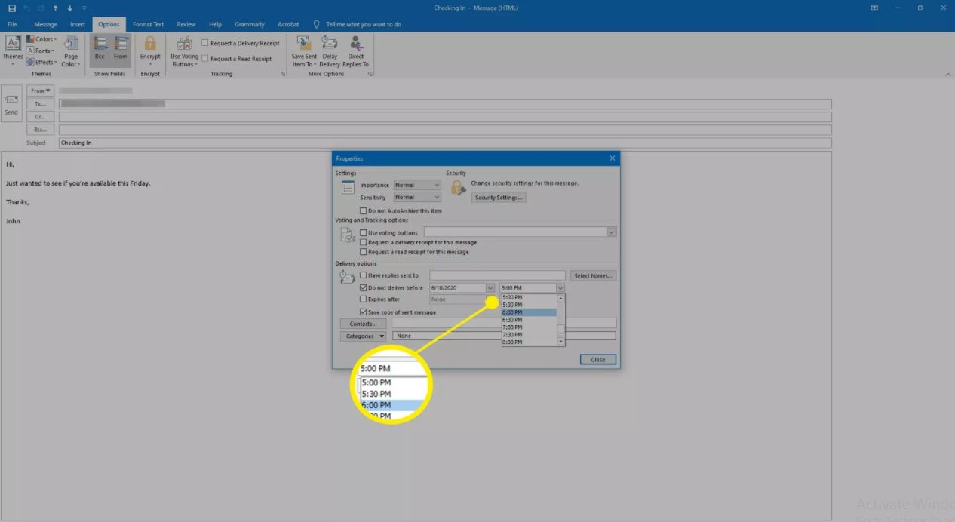Switch to the Message tab
The image size is (955, 522).
tap(45, 24)
